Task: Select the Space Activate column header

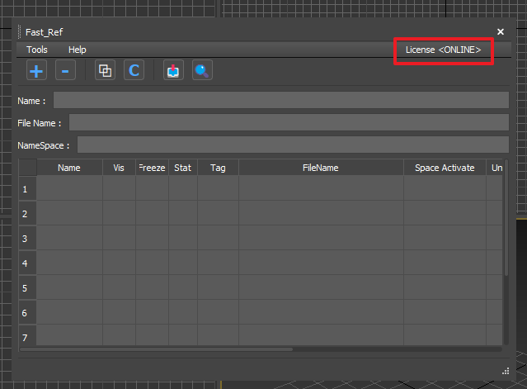Action: (445, 168)
